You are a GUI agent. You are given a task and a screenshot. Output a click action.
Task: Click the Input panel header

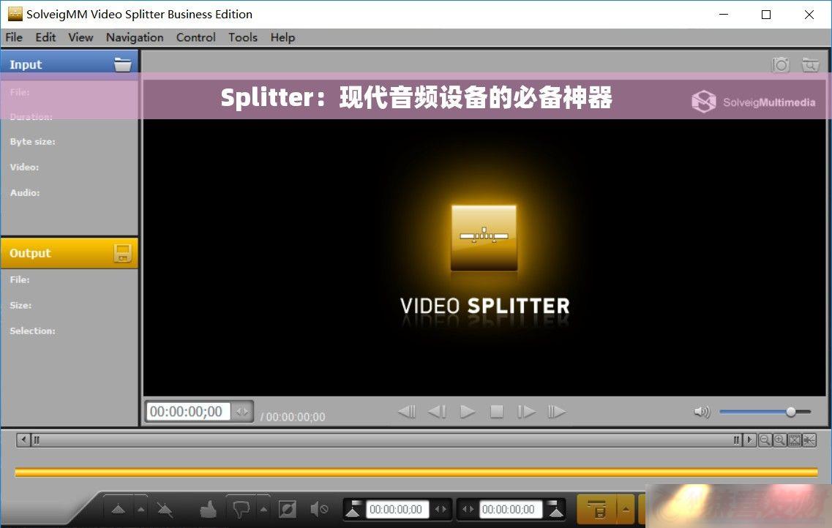(x=70, y=64)
